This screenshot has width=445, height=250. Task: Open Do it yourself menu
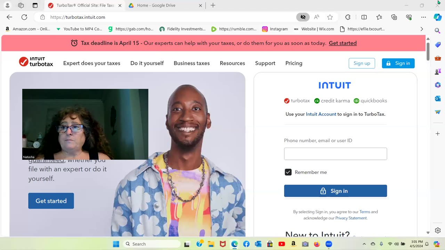click(147, 63)
